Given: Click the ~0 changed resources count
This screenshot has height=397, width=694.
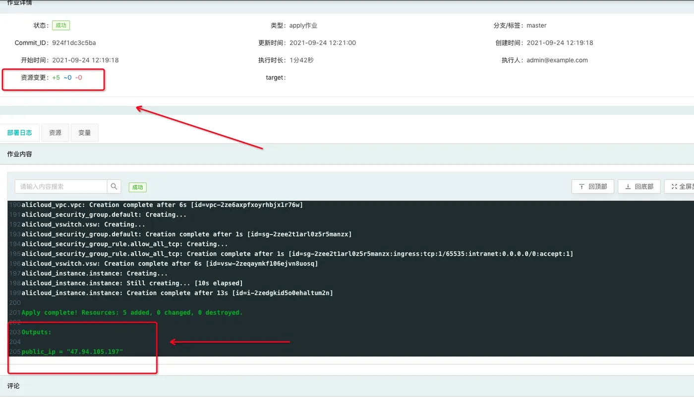Looking at the screenshot, I should 67,77.
